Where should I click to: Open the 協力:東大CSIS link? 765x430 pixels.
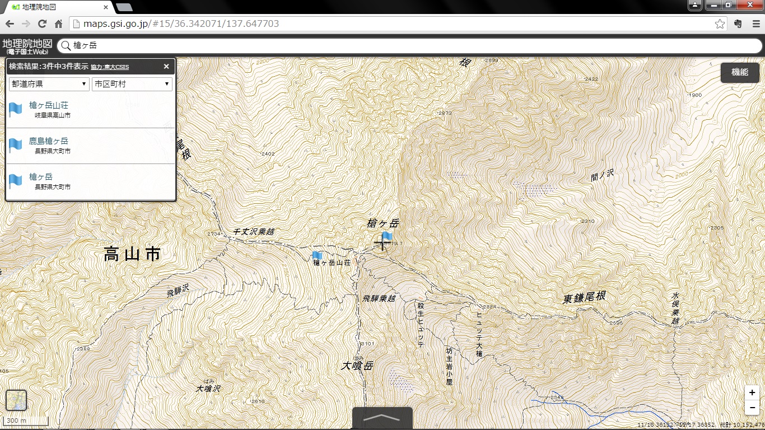pyautogui.click(x=110, y=67)
